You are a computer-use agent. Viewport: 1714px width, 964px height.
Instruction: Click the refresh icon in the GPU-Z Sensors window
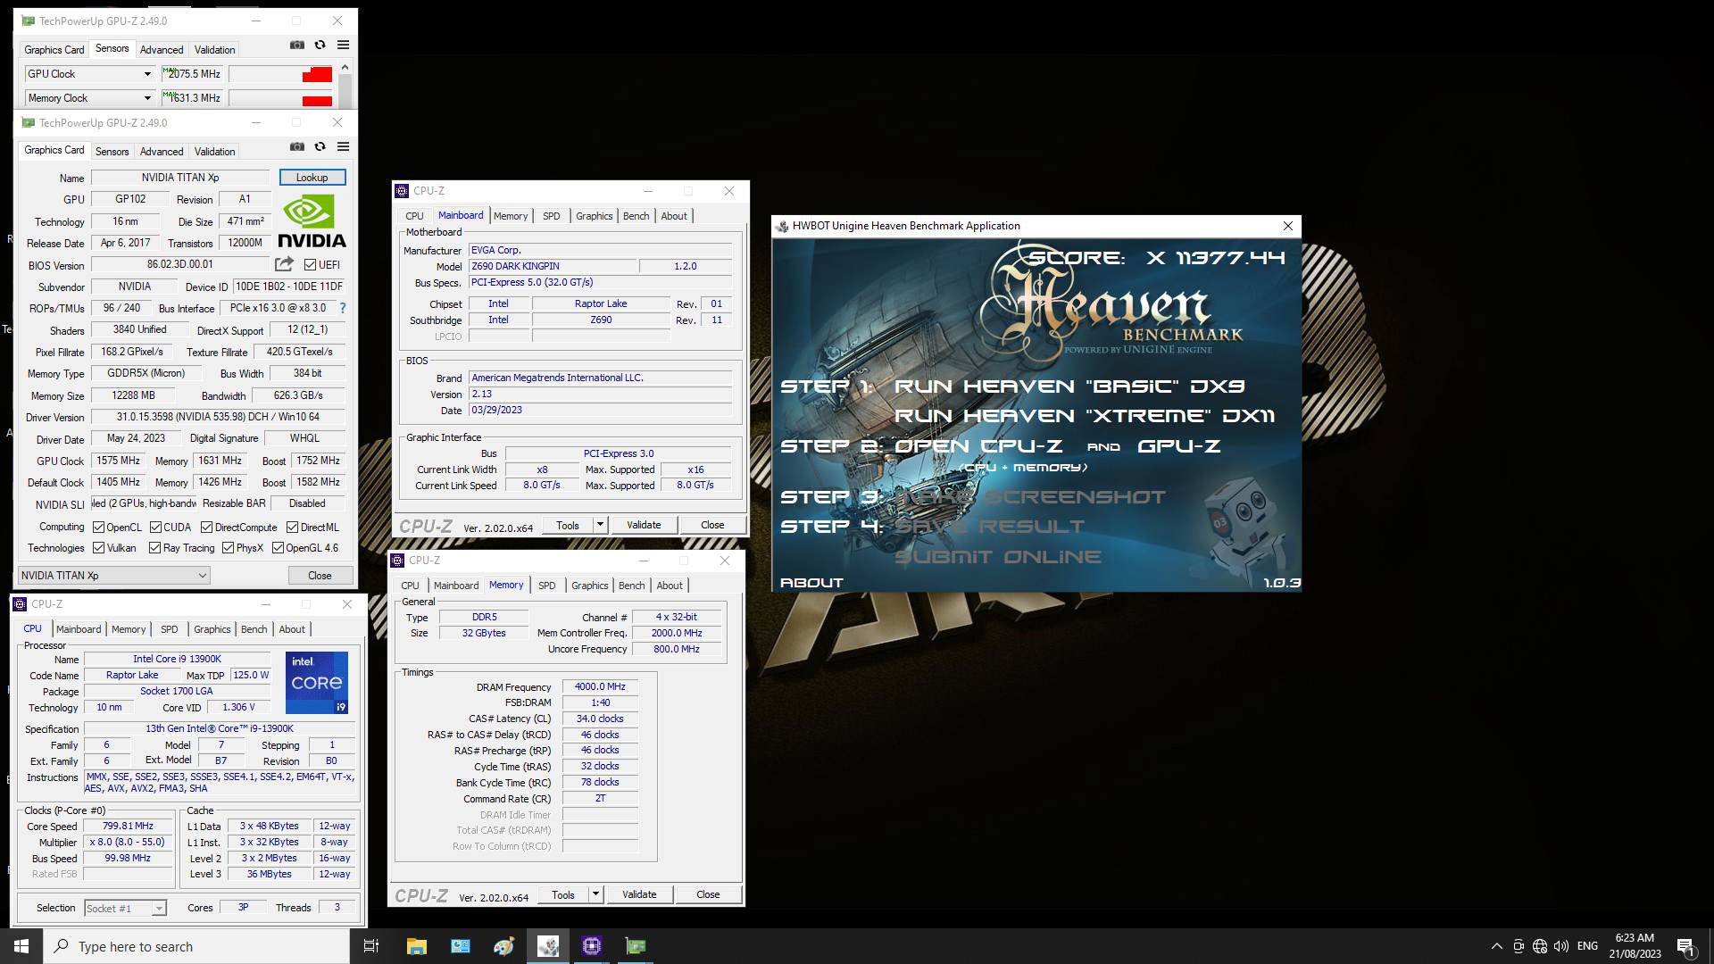click(x=320, y=45)
